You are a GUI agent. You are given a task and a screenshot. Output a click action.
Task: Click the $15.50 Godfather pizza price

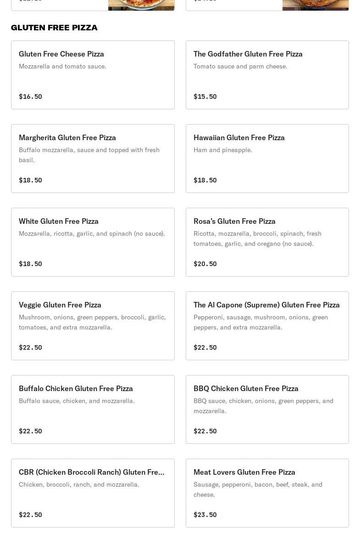205,97
